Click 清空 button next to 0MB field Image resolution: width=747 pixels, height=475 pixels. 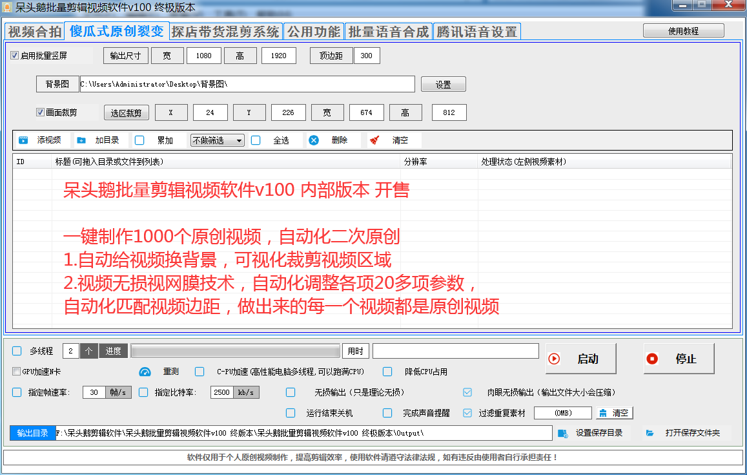(x=615, y=413)
